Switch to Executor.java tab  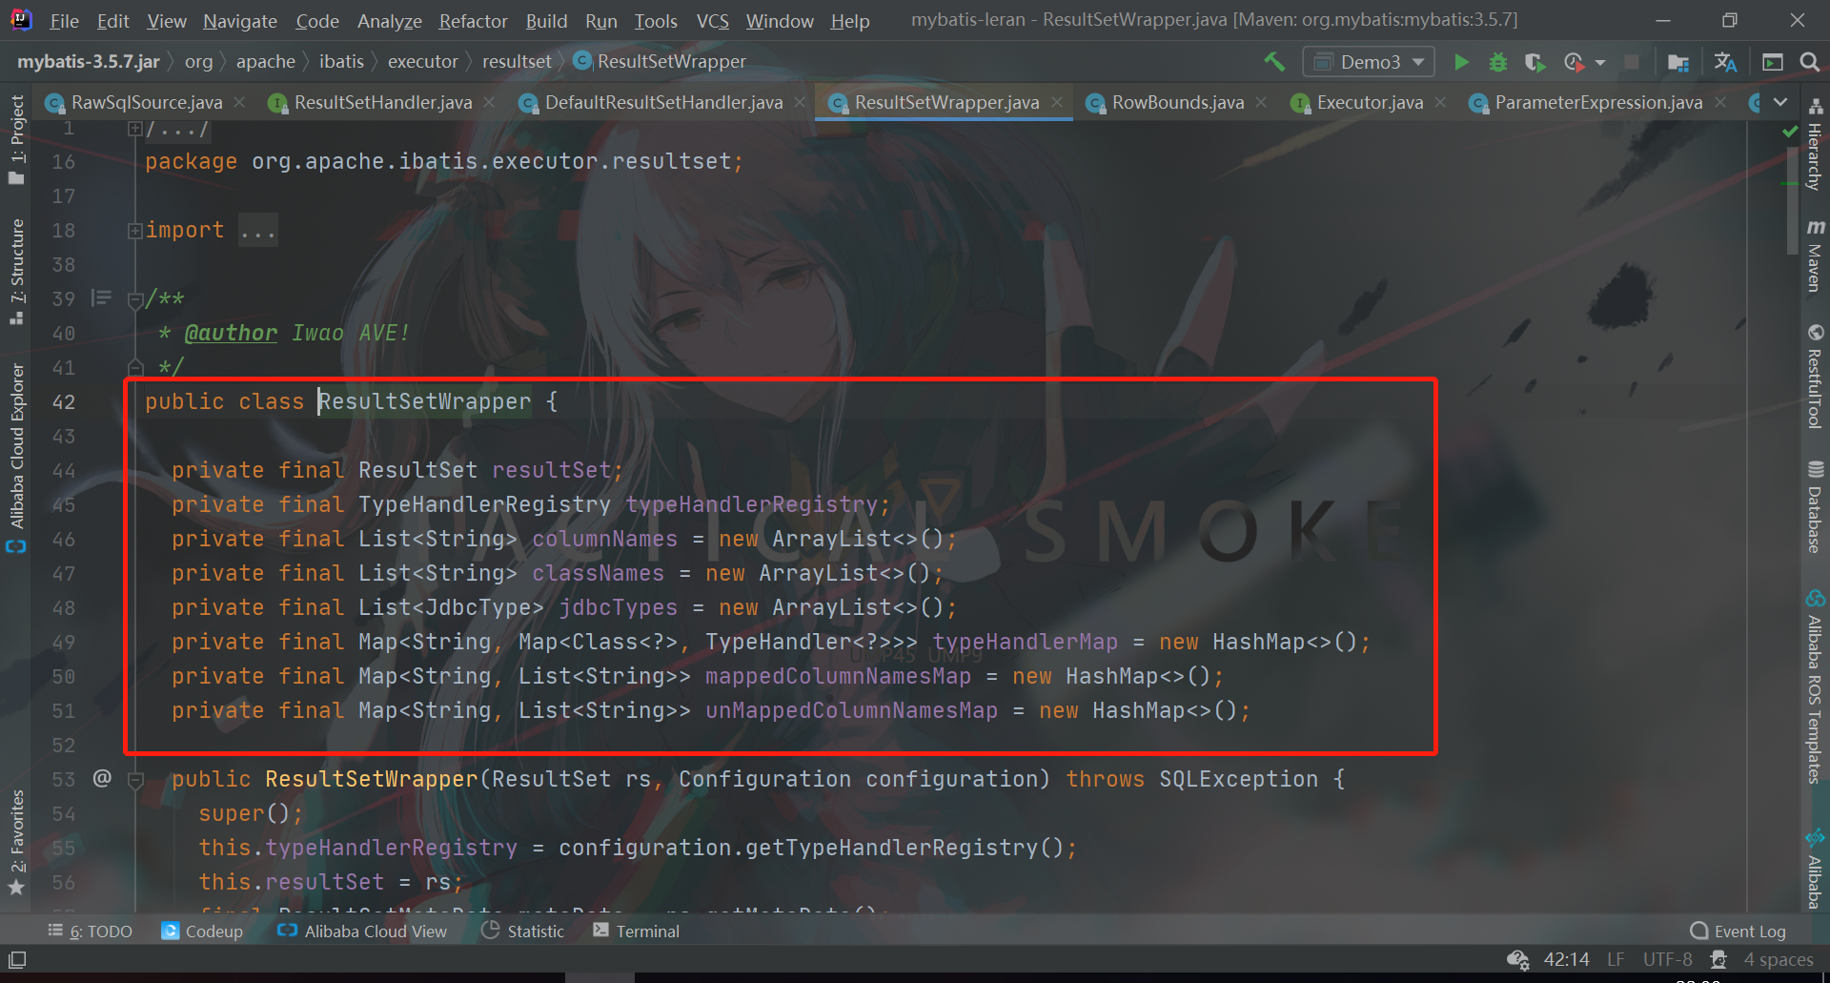[1370, 102]
